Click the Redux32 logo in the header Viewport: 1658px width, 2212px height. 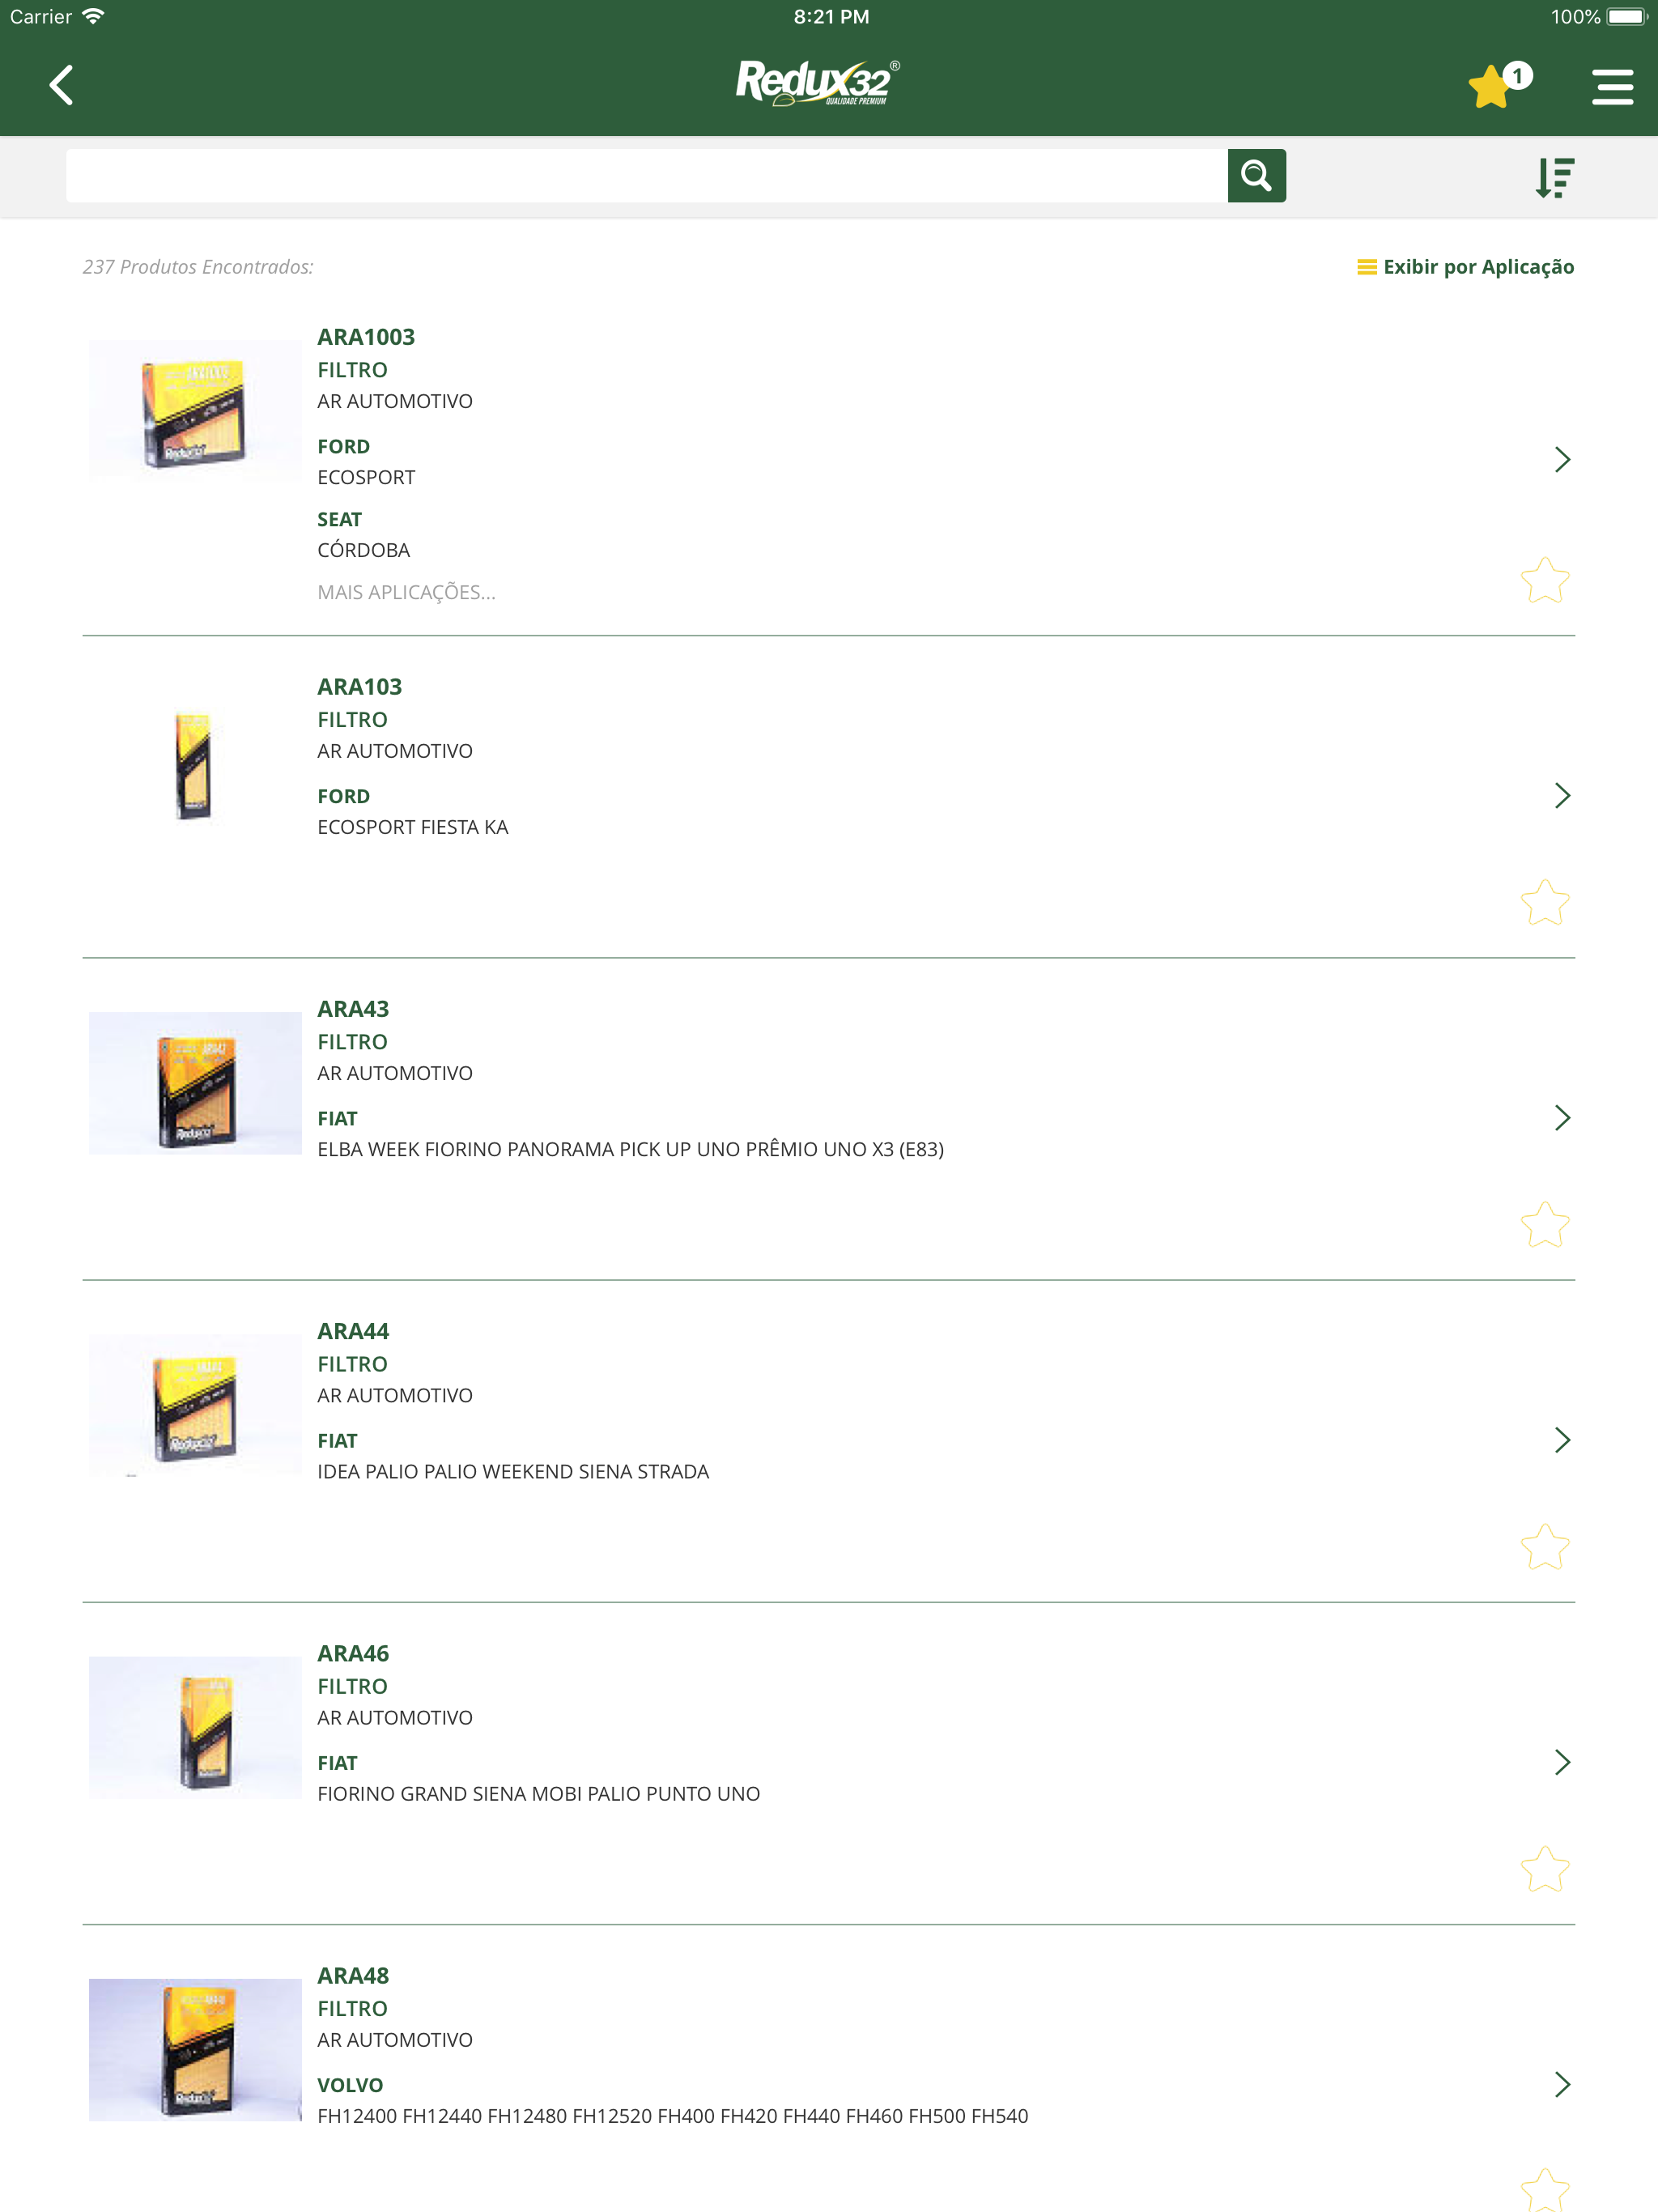pos(818,83)
